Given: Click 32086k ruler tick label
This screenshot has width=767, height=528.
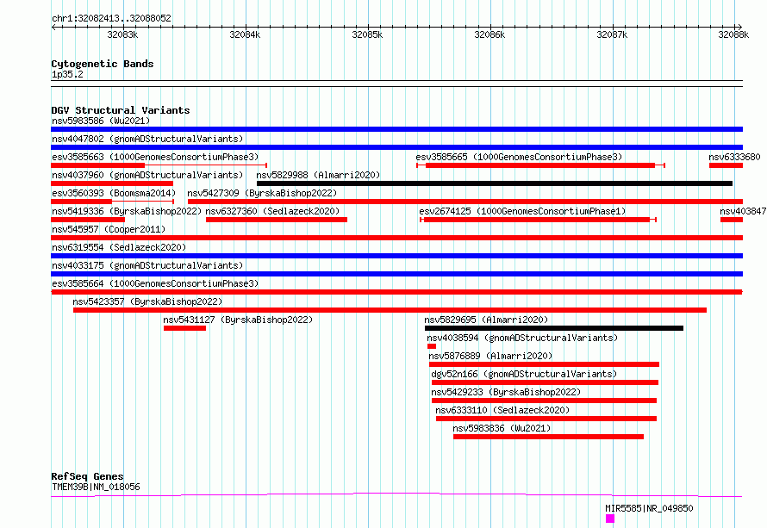Looking at the screenshot, I should coord(490,34).
